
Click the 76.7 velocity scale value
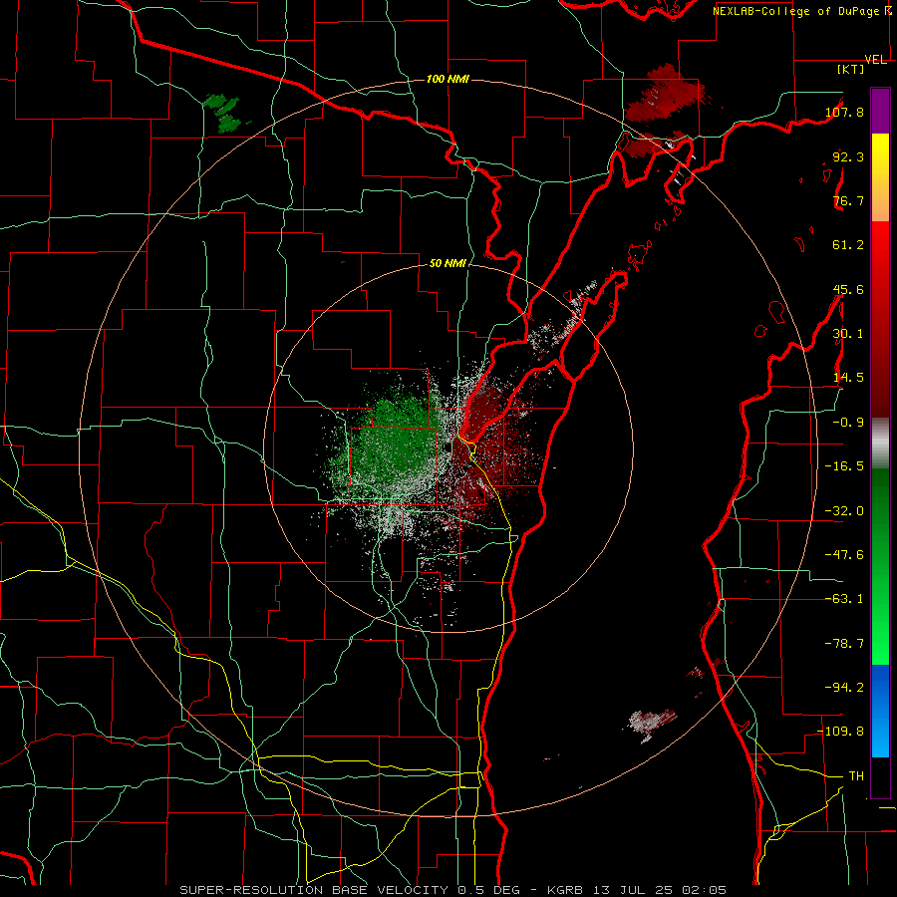point(848,200)
